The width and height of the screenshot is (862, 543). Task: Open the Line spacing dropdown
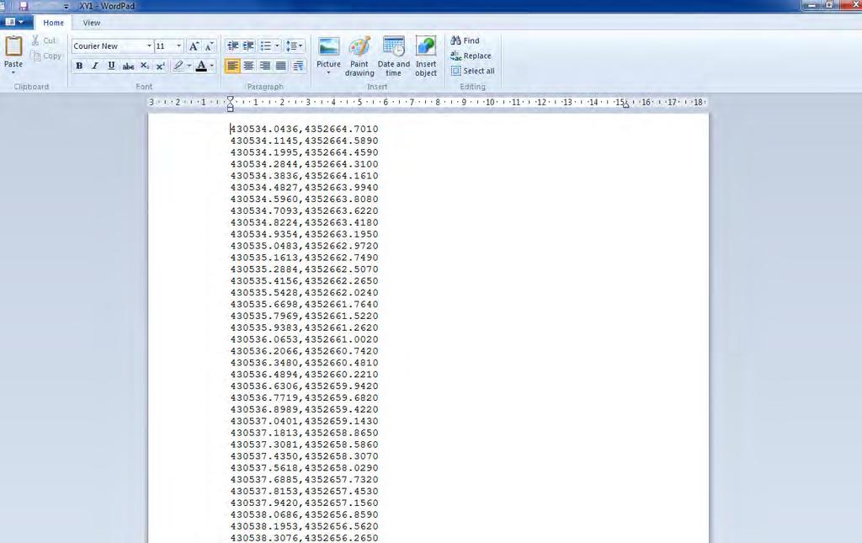point(294,46)
